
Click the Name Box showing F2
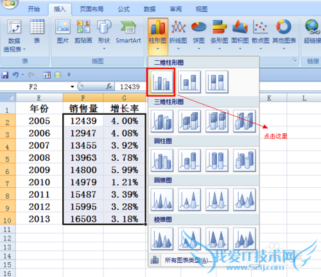(35, 87)
